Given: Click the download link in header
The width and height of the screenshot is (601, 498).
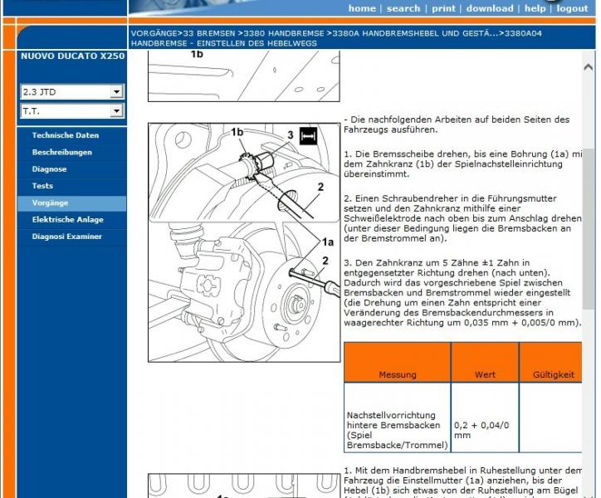Looking at the screenshot, I should [489, 8].
